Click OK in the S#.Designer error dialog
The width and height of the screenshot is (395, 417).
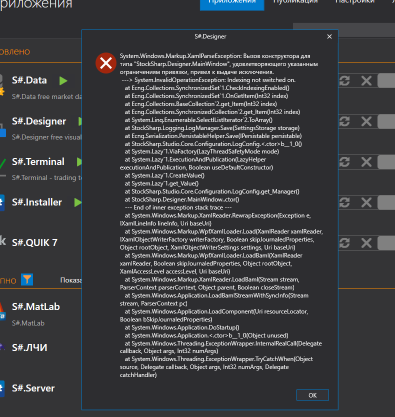pyautogui.click(x=312, y=395)
